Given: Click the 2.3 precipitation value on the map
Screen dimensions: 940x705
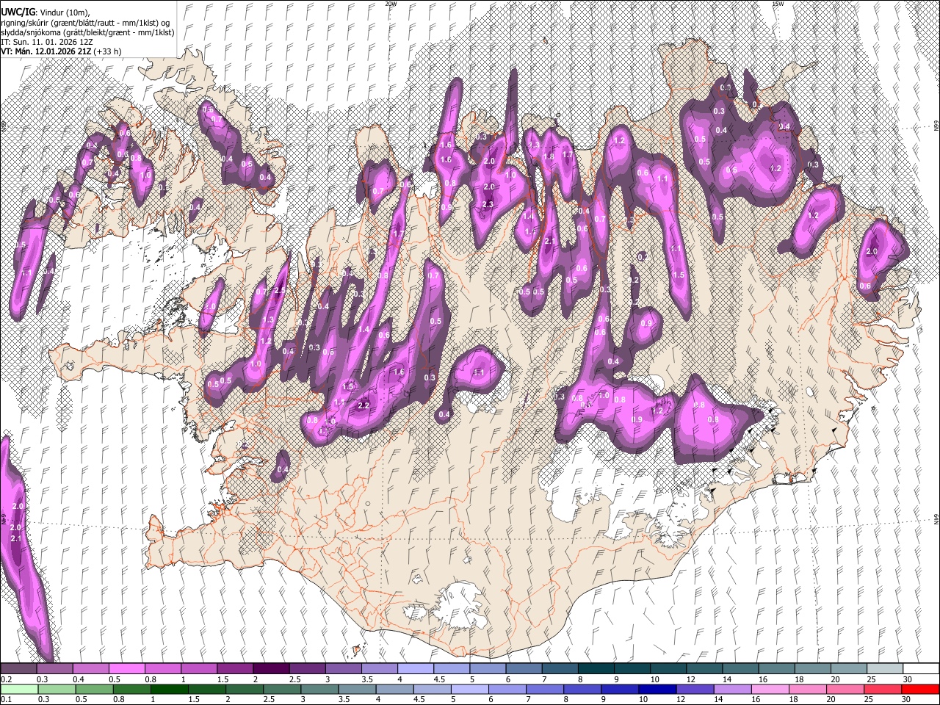Looking at the screenshot, I should (489, 204).
